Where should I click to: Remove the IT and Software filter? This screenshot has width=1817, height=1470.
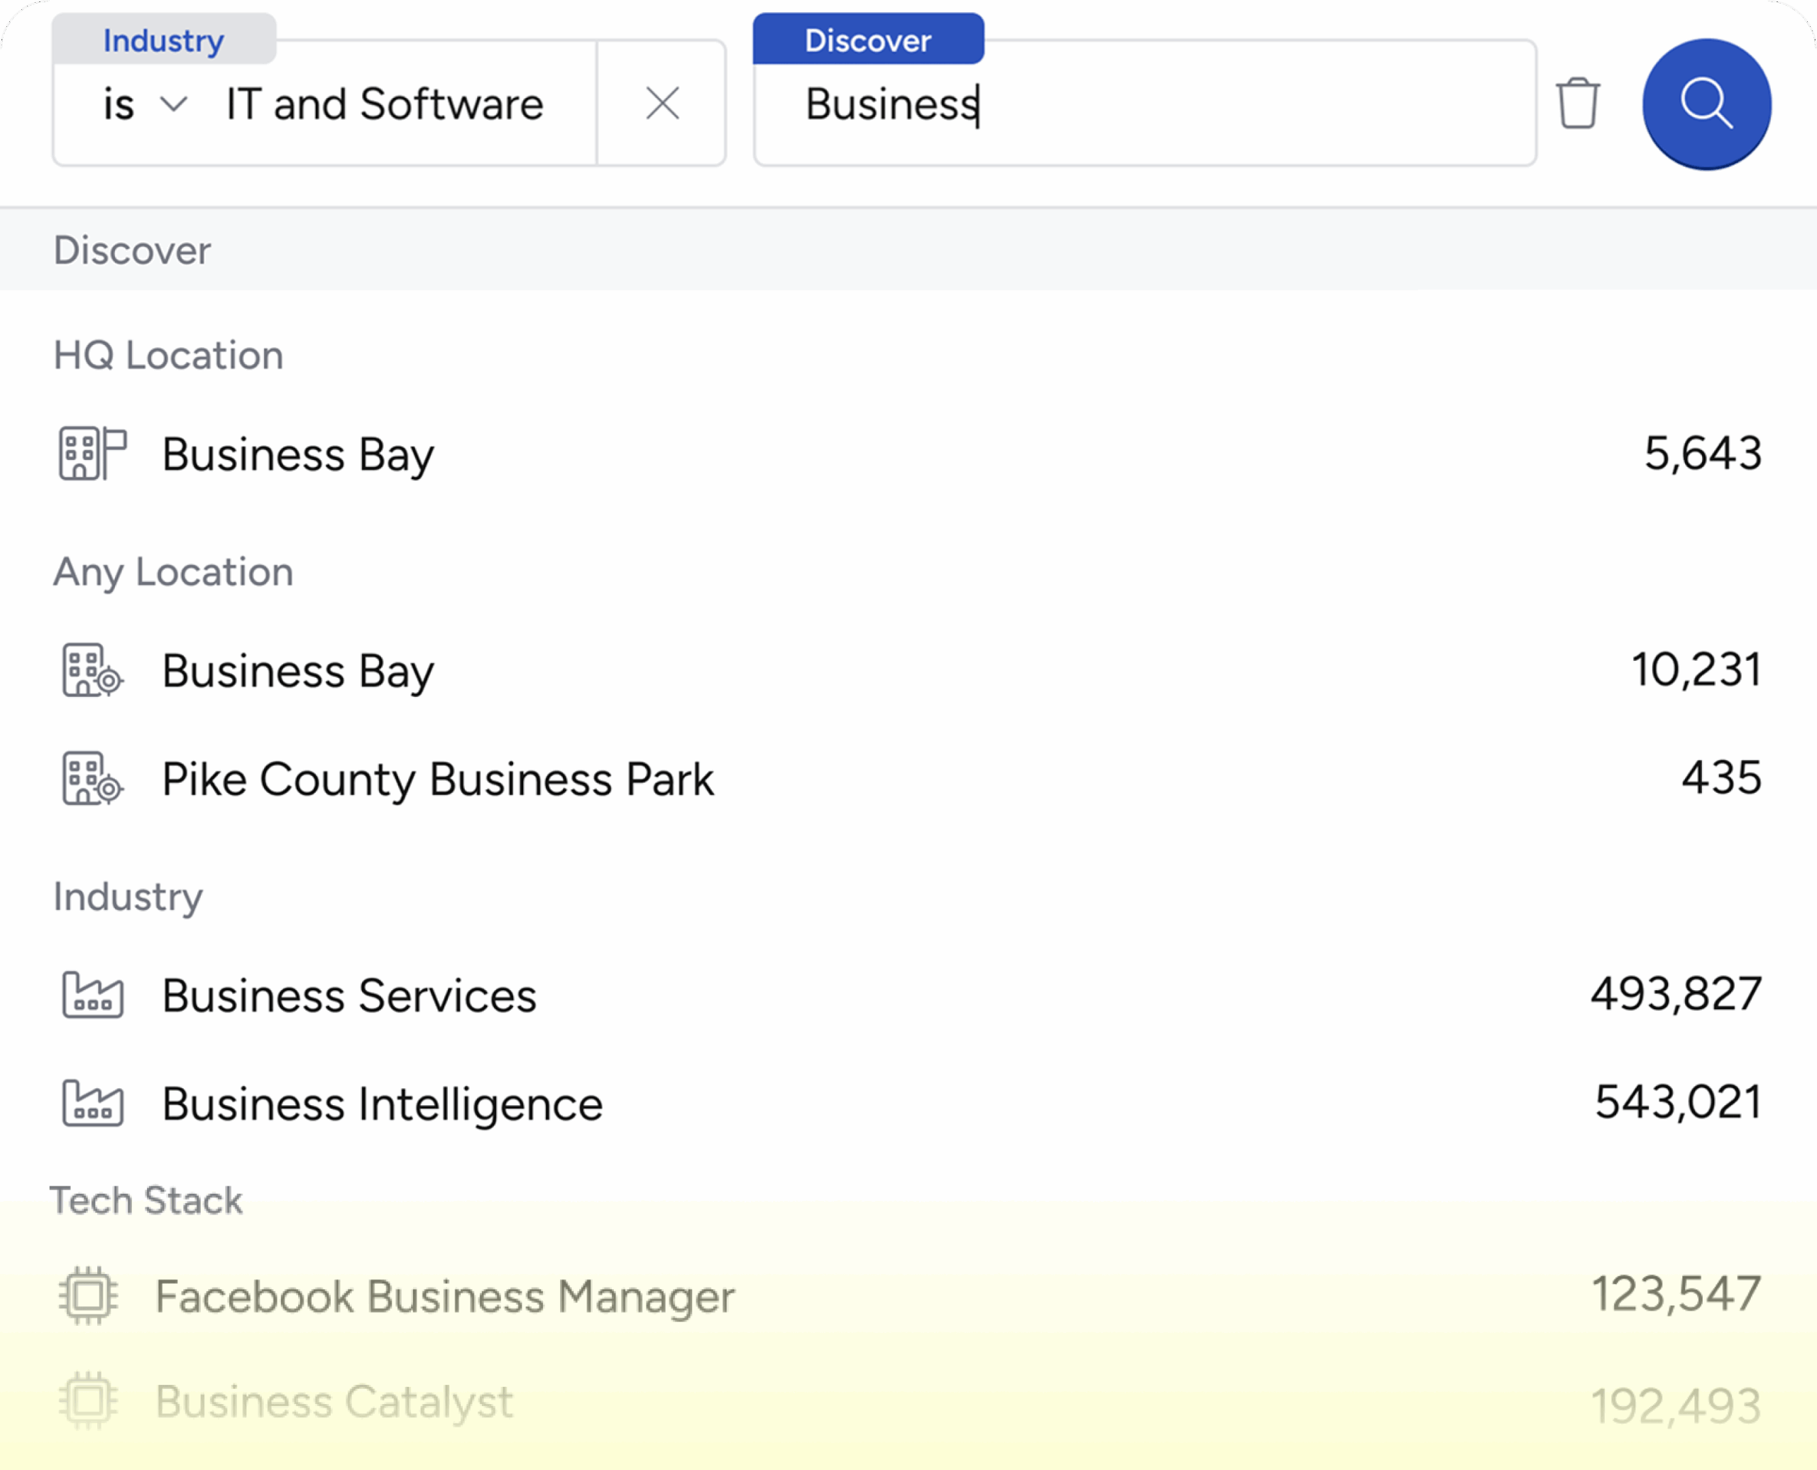pos(662,104)
